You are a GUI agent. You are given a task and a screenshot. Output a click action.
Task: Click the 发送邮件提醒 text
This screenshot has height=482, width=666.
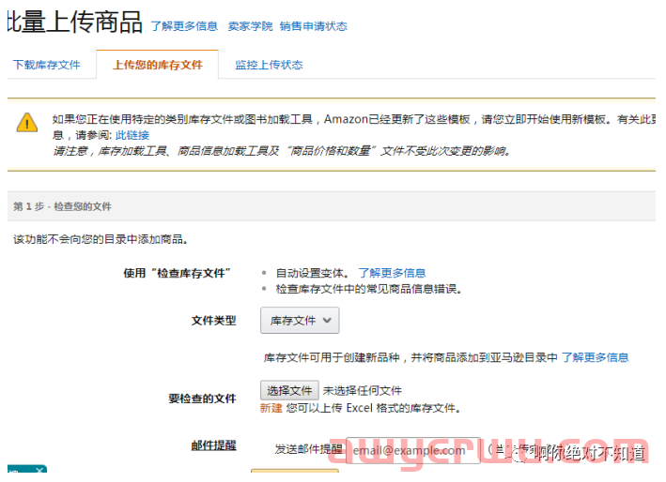point(309,449)
